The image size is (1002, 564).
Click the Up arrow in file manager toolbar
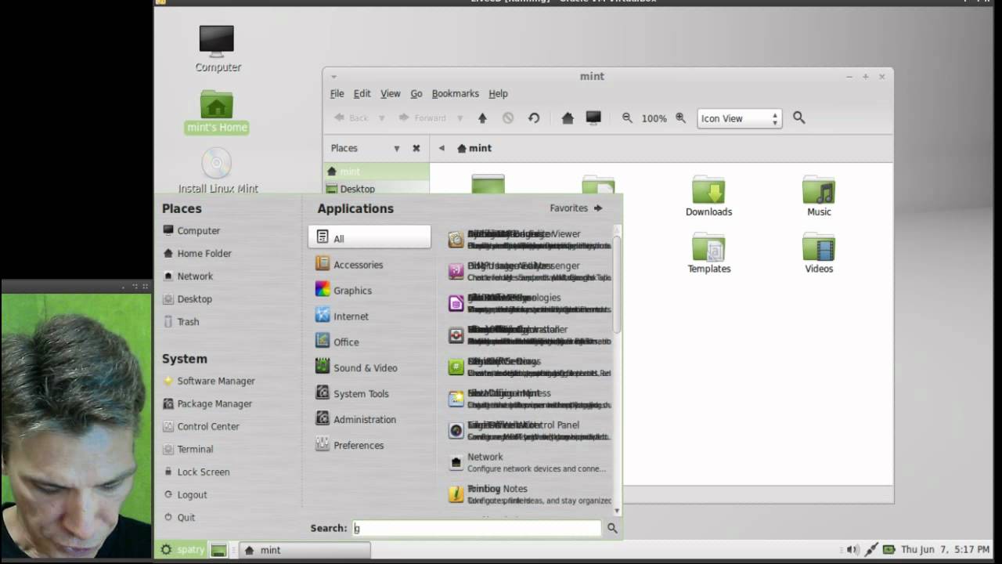coord(482,118)
